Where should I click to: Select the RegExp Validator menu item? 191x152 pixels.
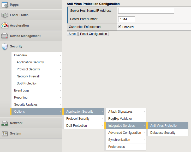(x=120, y=119)
